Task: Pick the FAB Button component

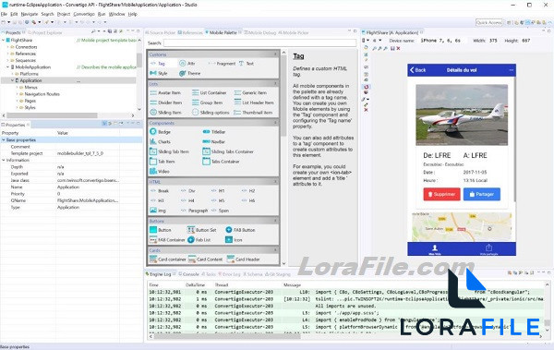Action: [240, 230]
